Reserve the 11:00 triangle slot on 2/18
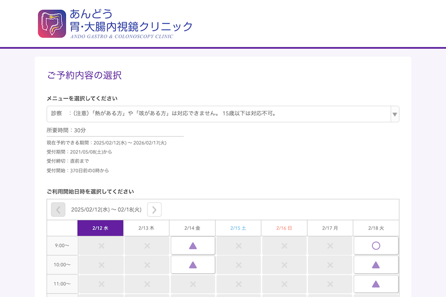This screenshot has height=297, width=446. click(x=376, y=284)
